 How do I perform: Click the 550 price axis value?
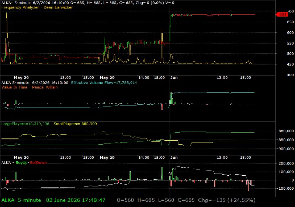tap(290, 43)
